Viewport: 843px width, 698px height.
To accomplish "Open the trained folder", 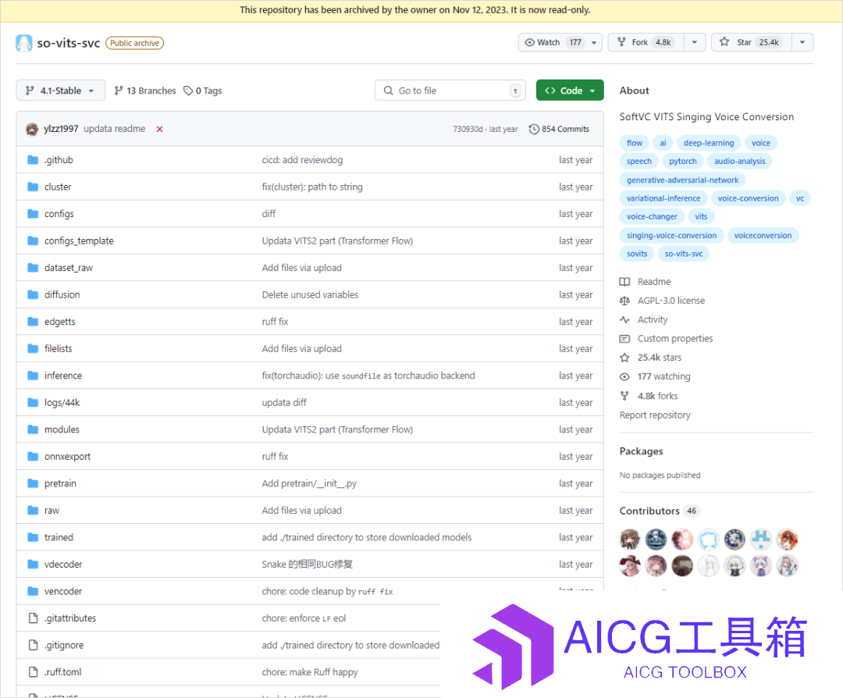I will pos(59,537).
